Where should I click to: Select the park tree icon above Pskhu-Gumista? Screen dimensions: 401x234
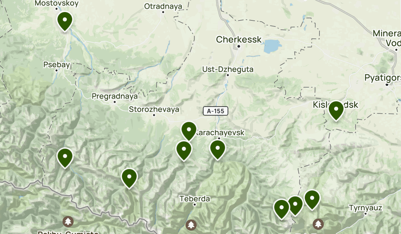click(68, 221)
